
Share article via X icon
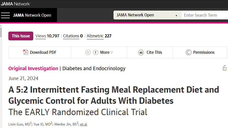click(x=88, y=52)
